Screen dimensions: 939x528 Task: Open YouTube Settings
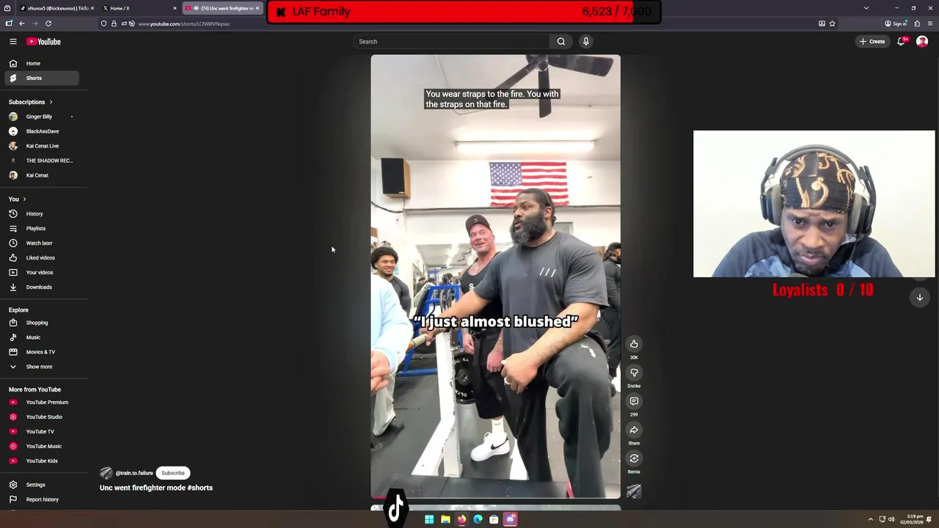41,485
